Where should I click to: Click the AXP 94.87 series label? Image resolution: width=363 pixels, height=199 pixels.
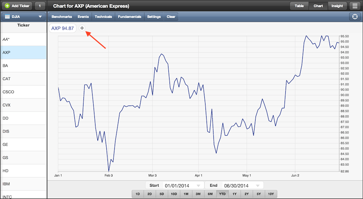[62, 28]
